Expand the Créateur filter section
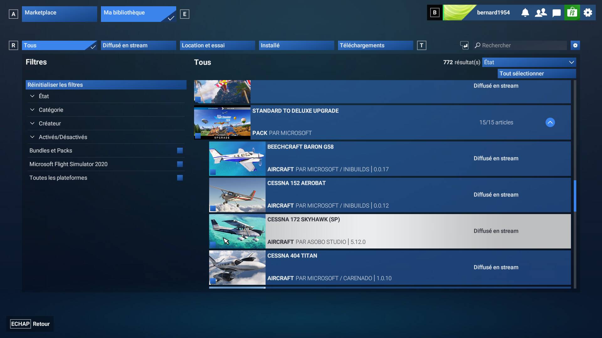Screen dimensions: 602x338 [50, 124]
